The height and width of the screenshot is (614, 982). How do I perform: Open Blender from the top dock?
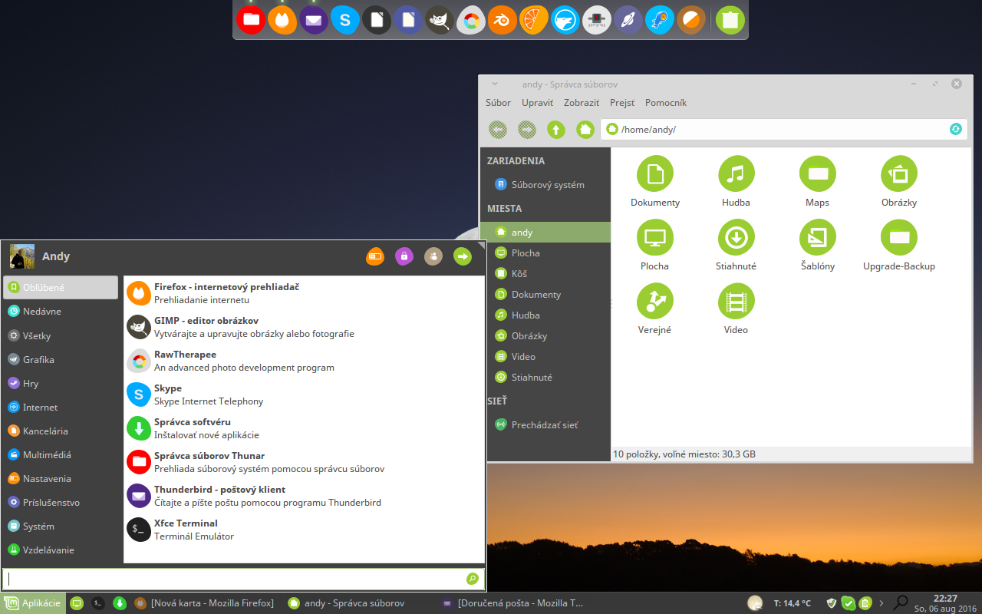click(503, 20)
